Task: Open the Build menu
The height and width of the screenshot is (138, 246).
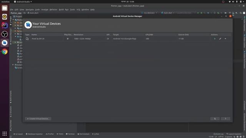Action: pos(61,10)
